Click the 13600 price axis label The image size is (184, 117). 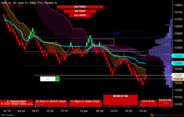click(x=178, y=33)
